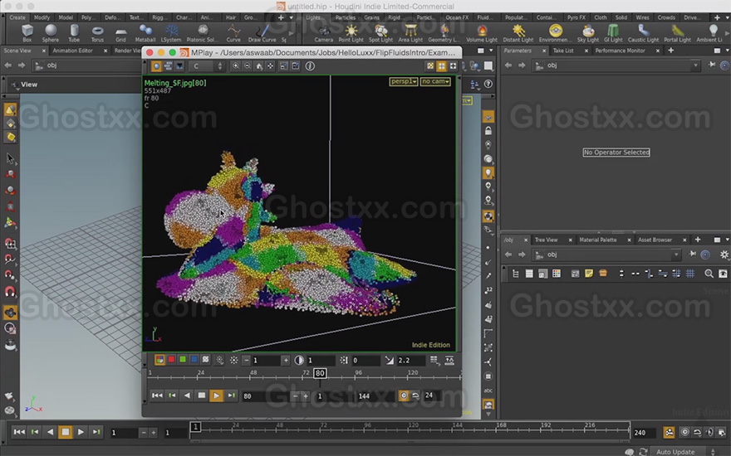Screen dimensions: 731x456
Task: Open the C image plane dropdown
Action: tap(208, 66)
